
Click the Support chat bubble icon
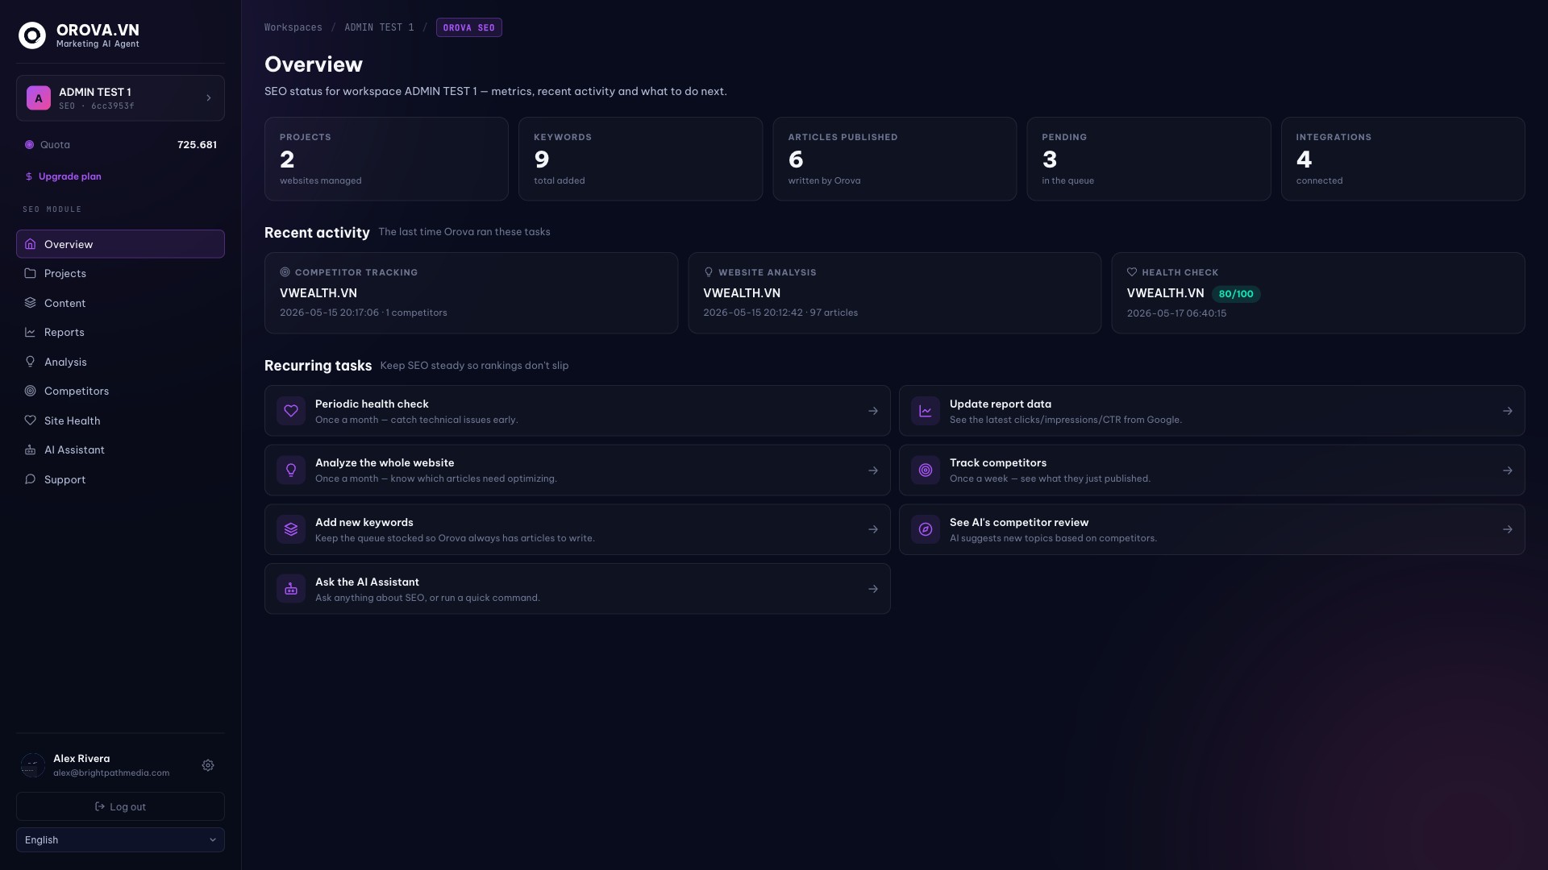(30, 479)
